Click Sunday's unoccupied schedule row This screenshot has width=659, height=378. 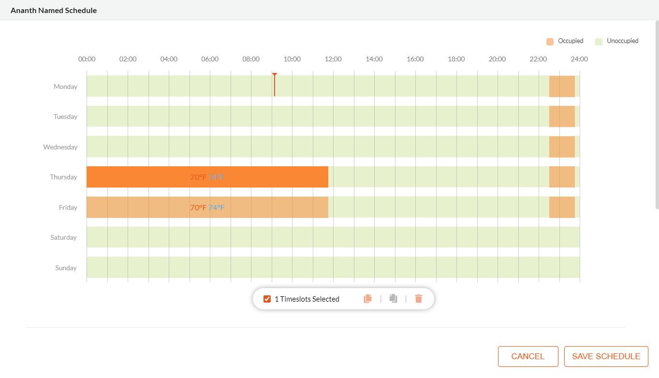tap(333, 268)
